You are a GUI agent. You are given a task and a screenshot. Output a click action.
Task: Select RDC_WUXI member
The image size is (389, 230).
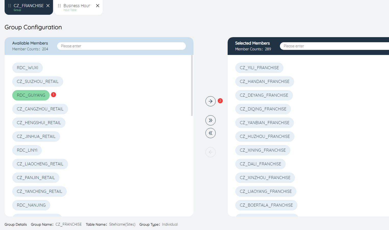tap(28, 68)
